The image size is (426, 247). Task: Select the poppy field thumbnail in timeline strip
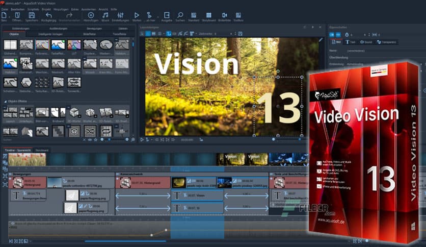click(27, 159)
